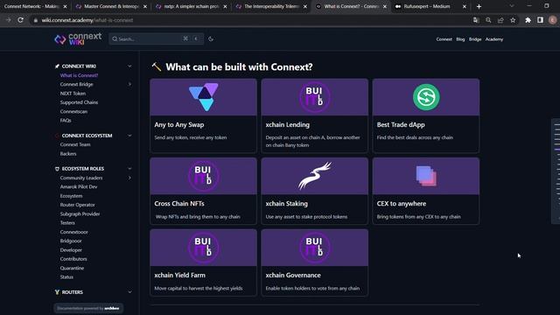Toggle the browser side panel icon
The image size is (560, 315).
[540, 20]
